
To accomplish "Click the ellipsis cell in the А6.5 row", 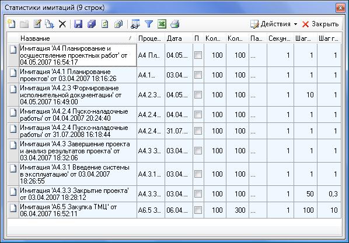I will pos(258,210).
